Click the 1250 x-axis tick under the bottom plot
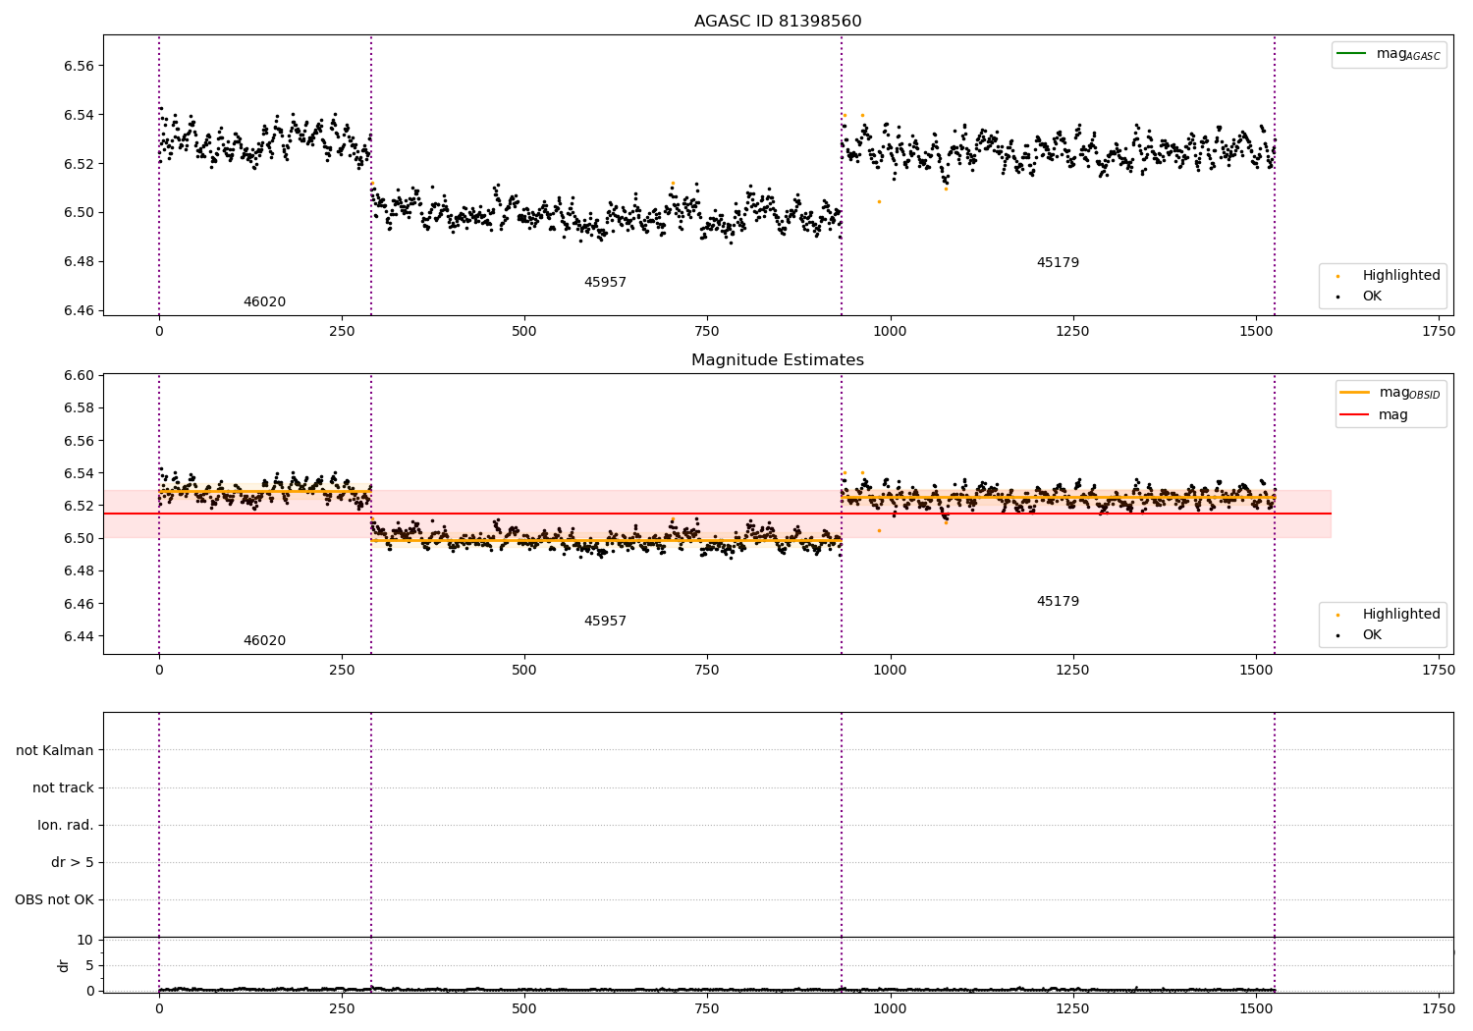The height and width of the screenshot is (1031, 1473). tap(1072, 1008)
